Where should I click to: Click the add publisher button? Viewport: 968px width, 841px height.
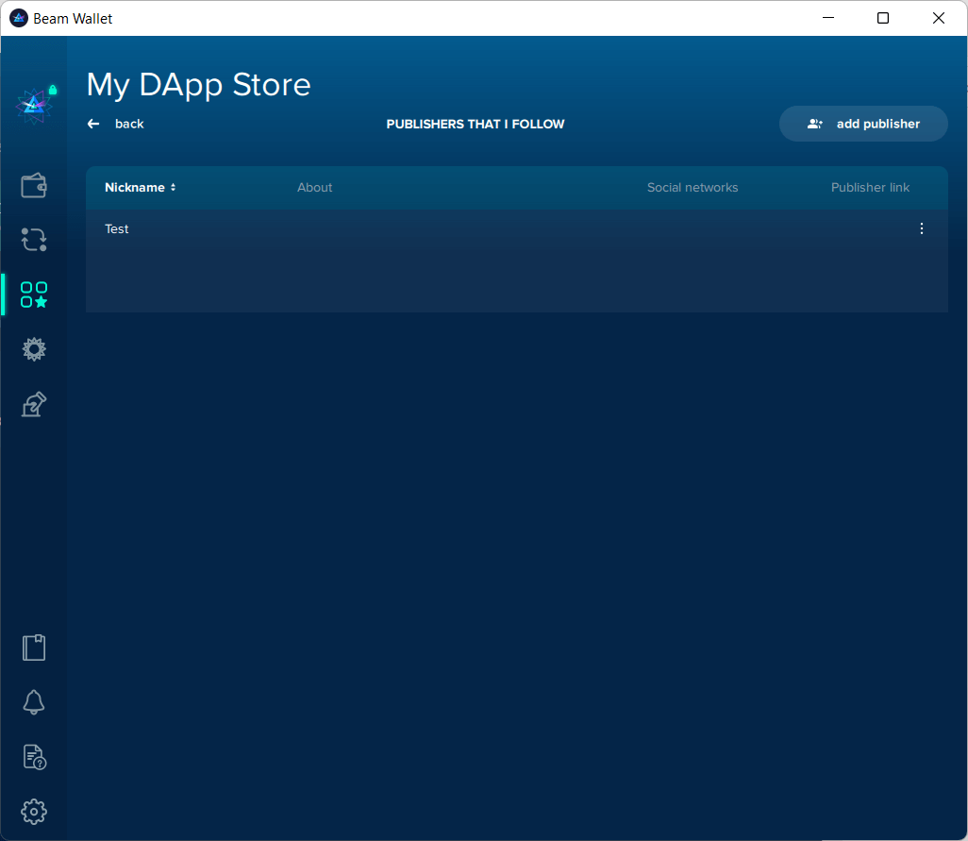(863, 124)
